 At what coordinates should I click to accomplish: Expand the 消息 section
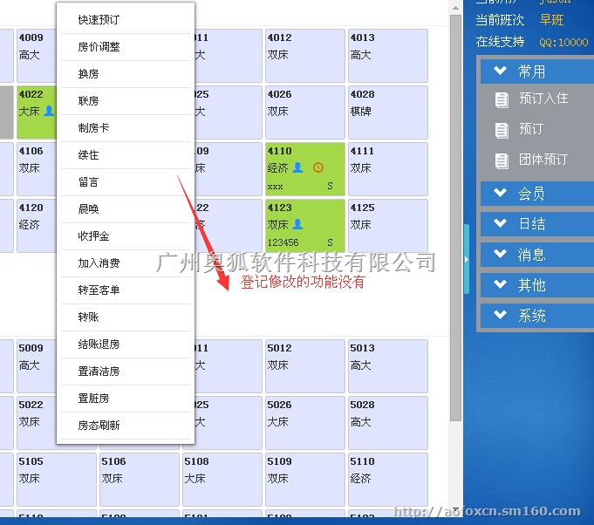click(x=537, y=254)
